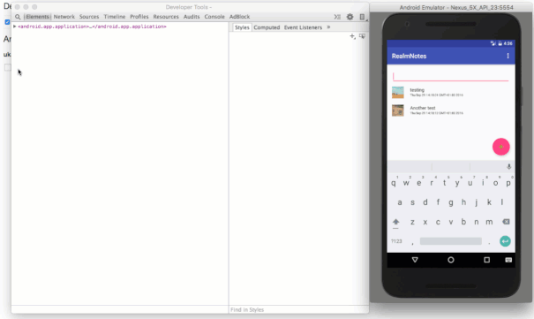Screen dimensions: 534x319
Task: Tap the y key on the keyboard
Action: [457, 183]
